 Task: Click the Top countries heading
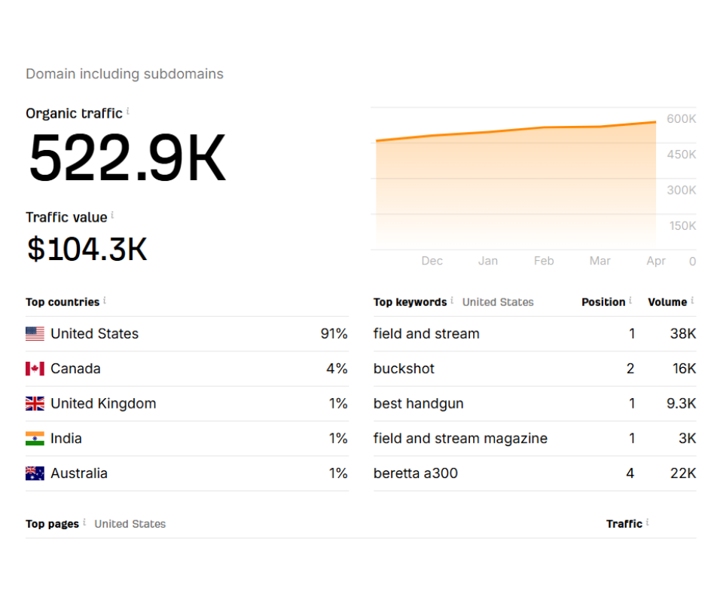(x=63, y=302)
